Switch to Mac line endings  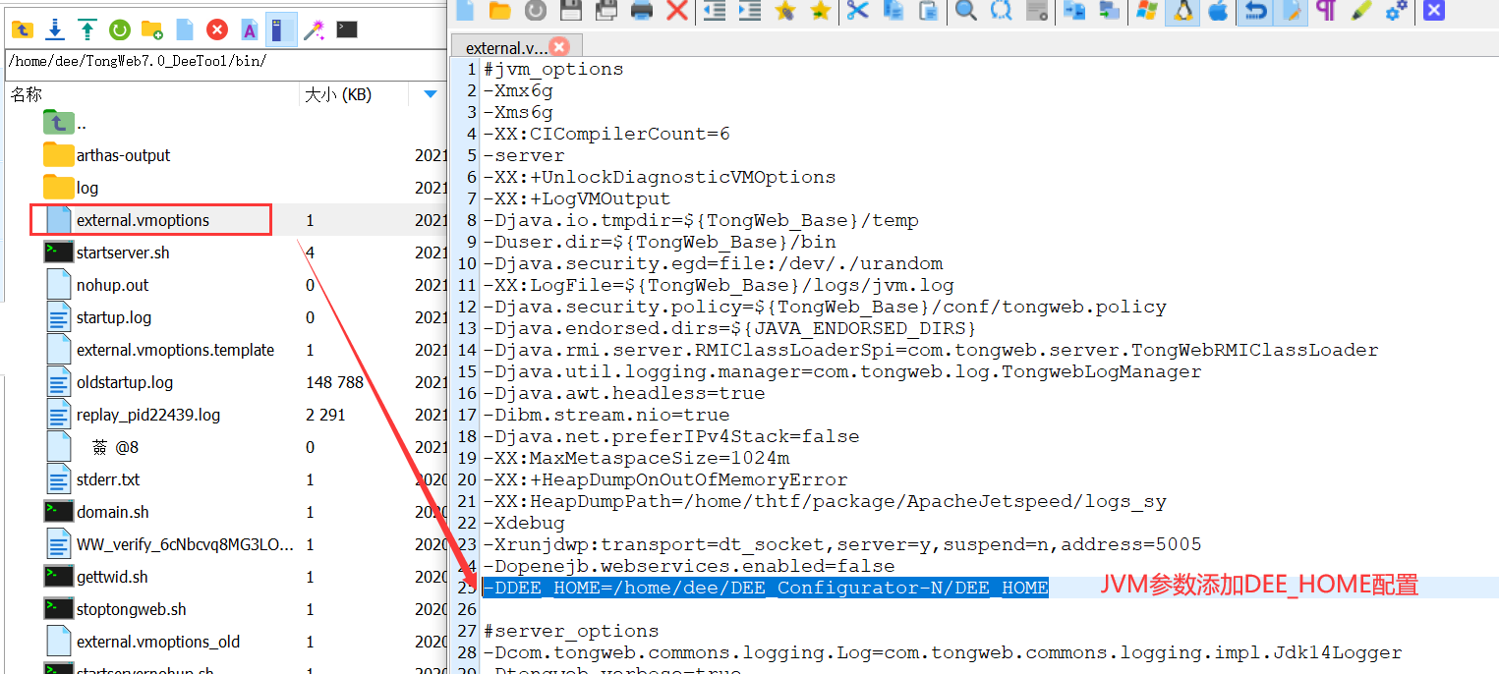pos(1218,10)
